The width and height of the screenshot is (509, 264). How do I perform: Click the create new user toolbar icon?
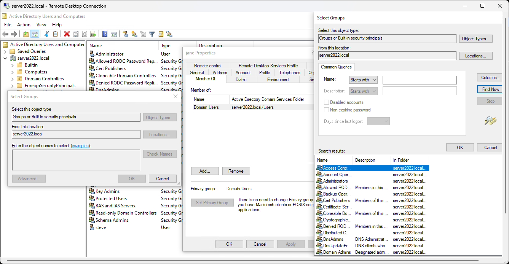(x=125, y=34)
